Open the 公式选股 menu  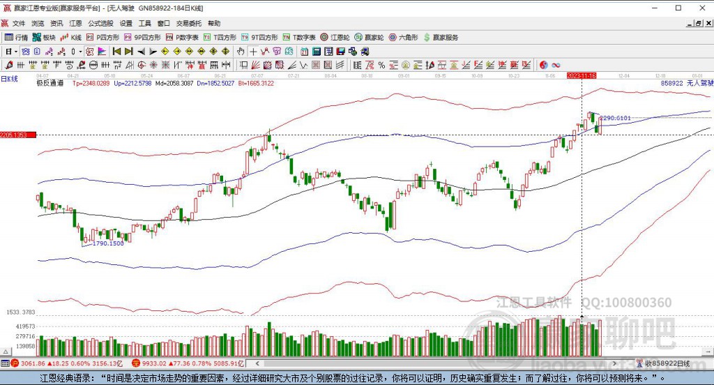100,23
